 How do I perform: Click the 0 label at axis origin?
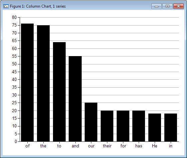coord(16,142)
